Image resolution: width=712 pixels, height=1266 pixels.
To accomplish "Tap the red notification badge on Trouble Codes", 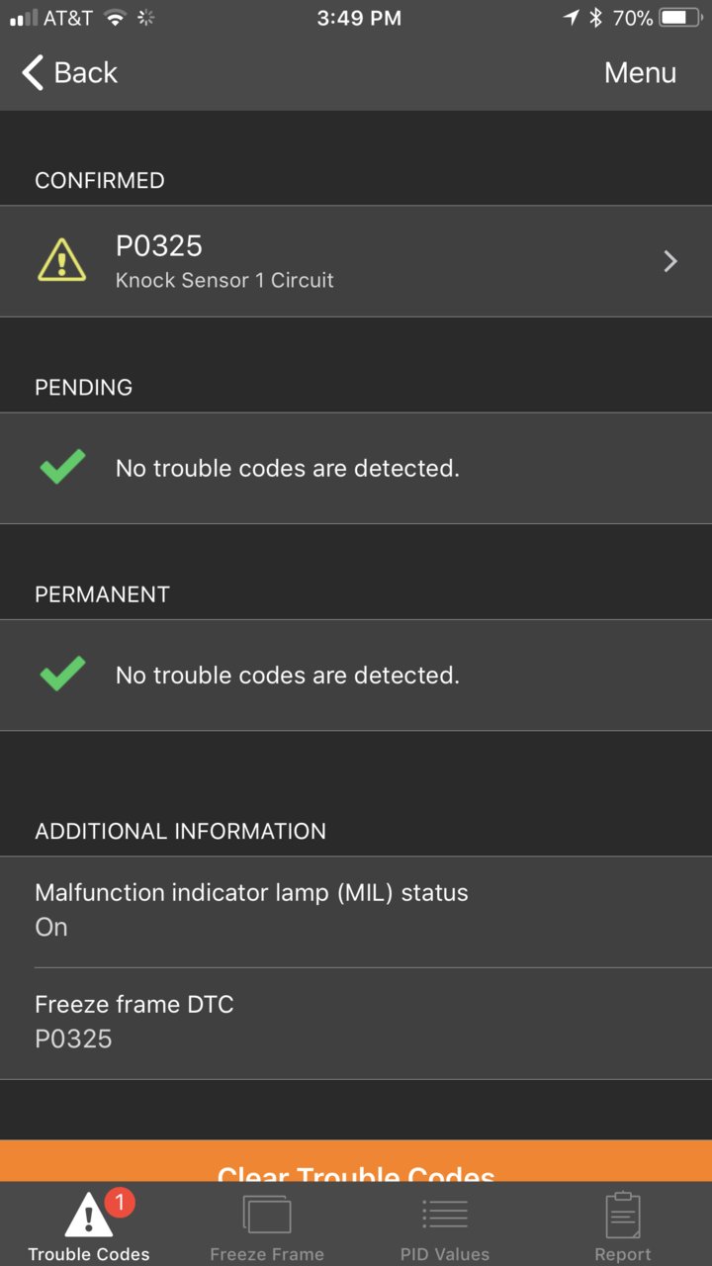I will click(x=120, y=1203).
